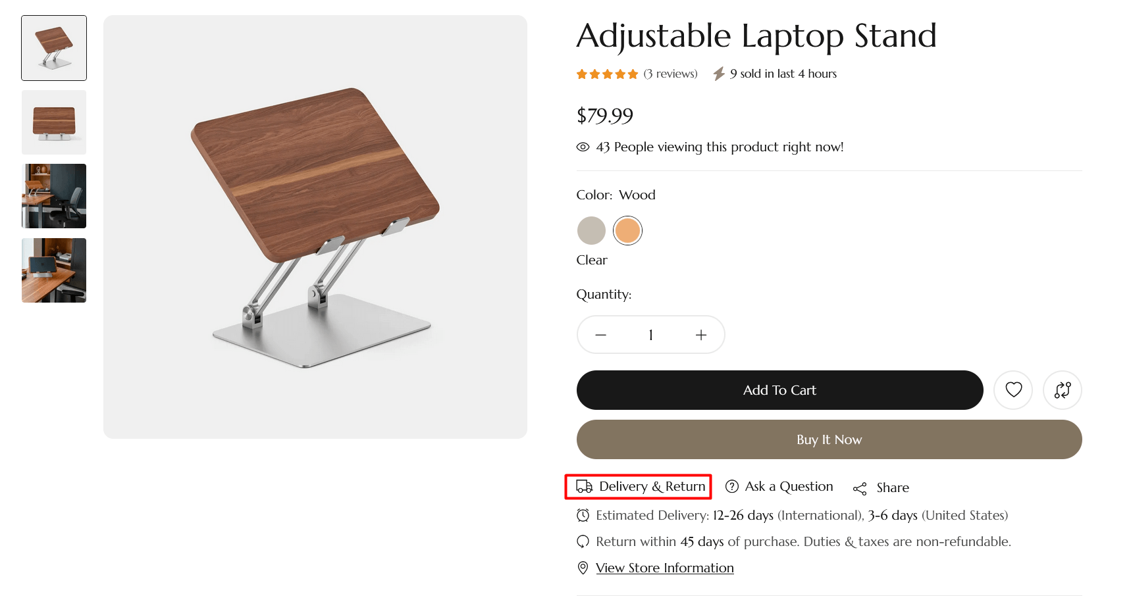Select the fourth desk scene thumbnail
This screenshot has width=1131, height=596.
tap(54, 270)
